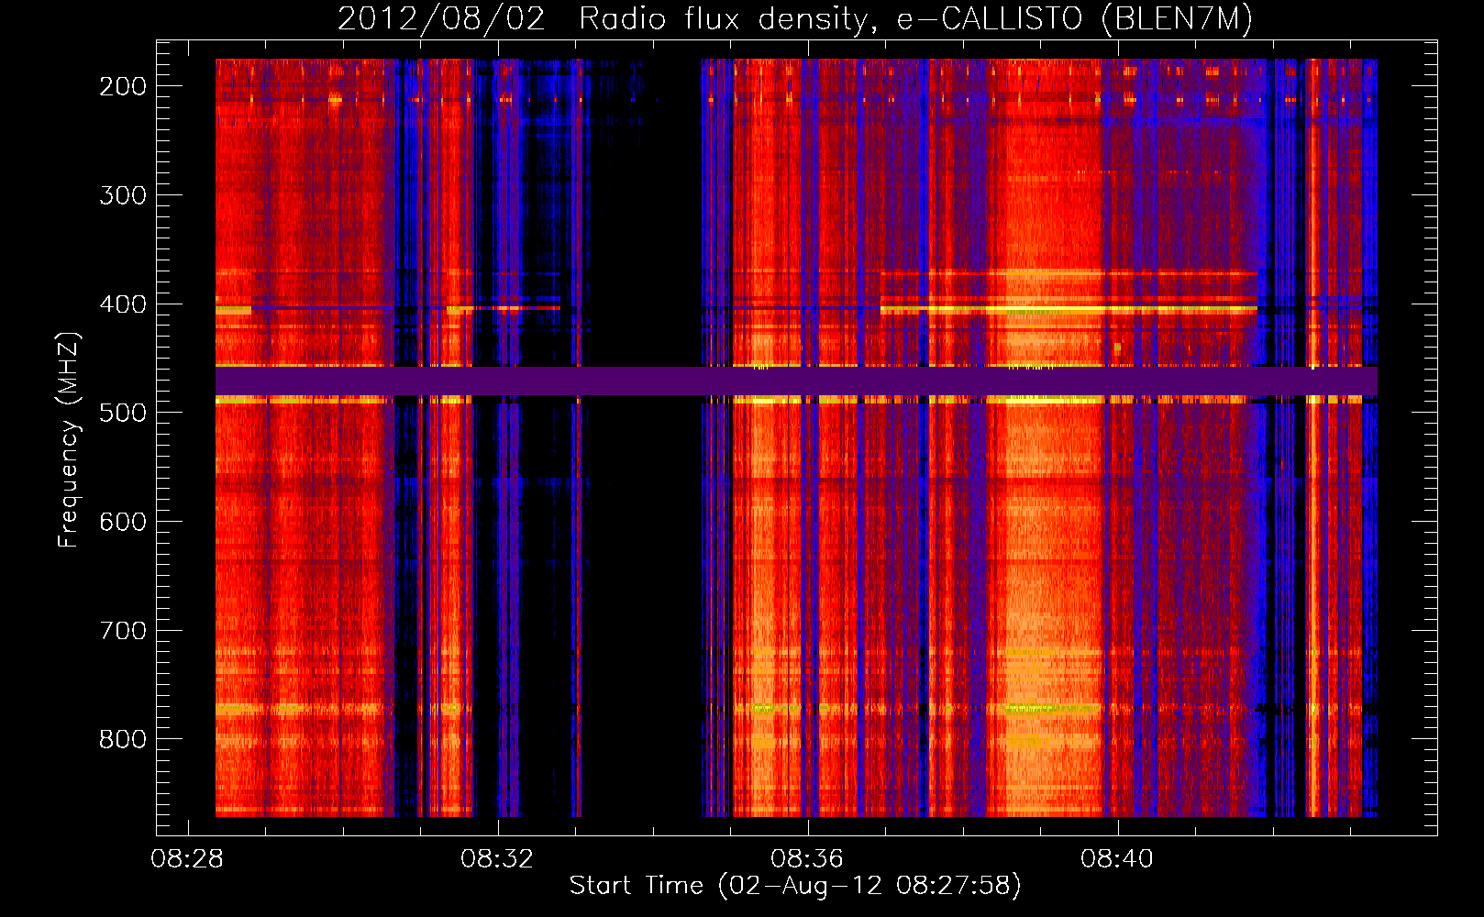Click the solid purple band in the spectrogram
The image size is (1484, 917).
pos(796,381)
